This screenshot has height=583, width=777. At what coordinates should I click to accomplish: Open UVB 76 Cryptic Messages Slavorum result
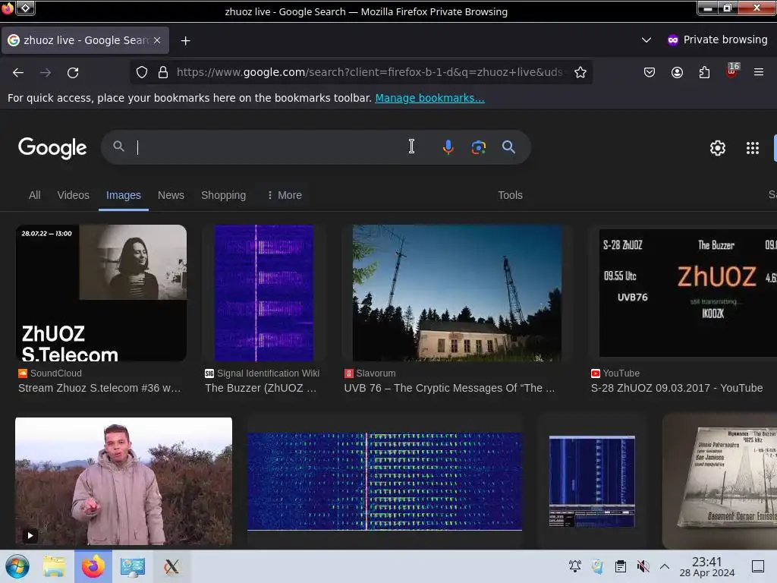(449, 388)
